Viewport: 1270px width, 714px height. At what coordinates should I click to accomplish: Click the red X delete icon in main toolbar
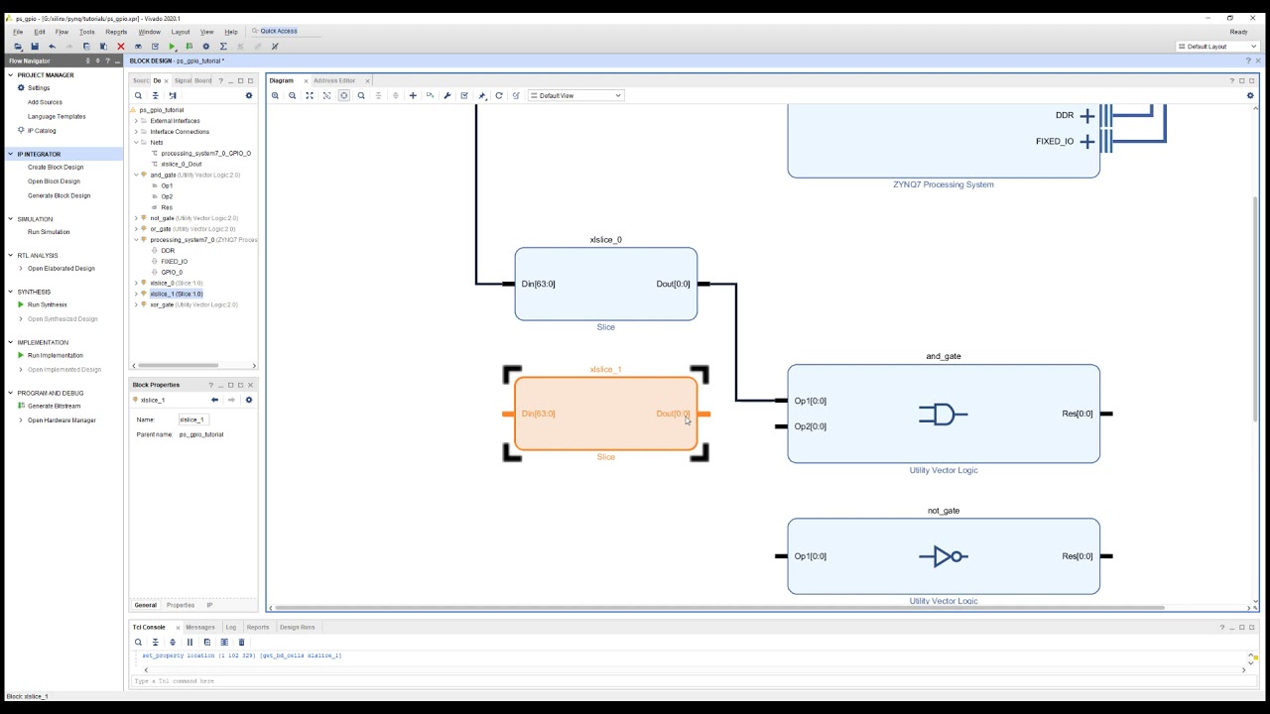121,47
